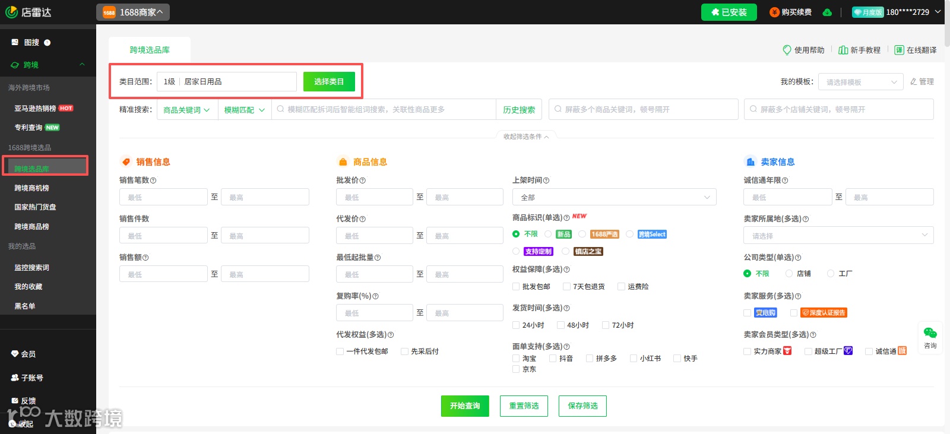The height and width of the screenshot is (434, 950).
Task: Click the 在线翻译 translate icon
Action: 899,50
